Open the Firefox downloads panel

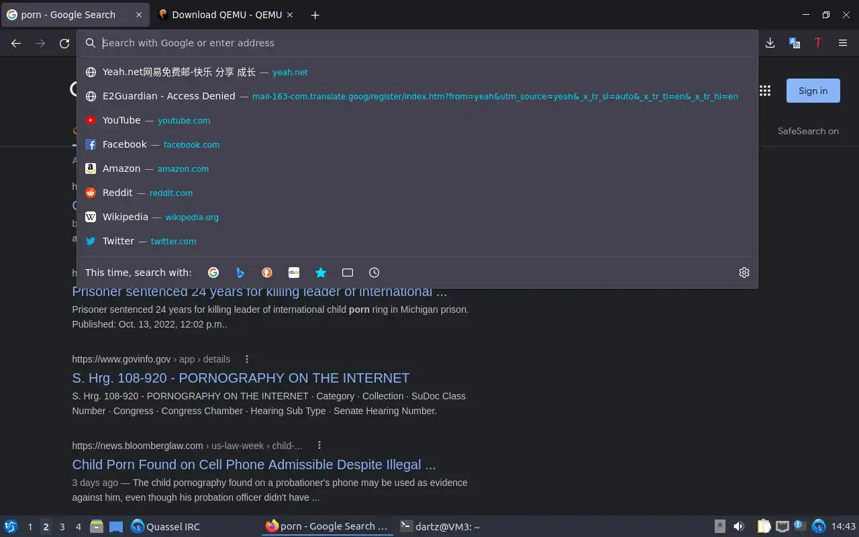coord(770,43)
